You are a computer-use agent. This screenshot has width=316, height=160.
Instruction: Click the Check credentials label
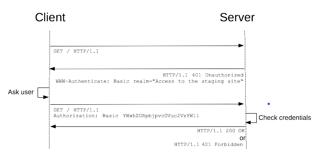(x=285, y=118)
